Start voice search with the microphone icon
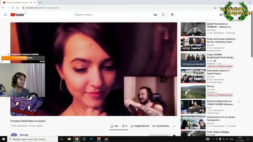This screenshot has height=142, width=253. point(172,15)
